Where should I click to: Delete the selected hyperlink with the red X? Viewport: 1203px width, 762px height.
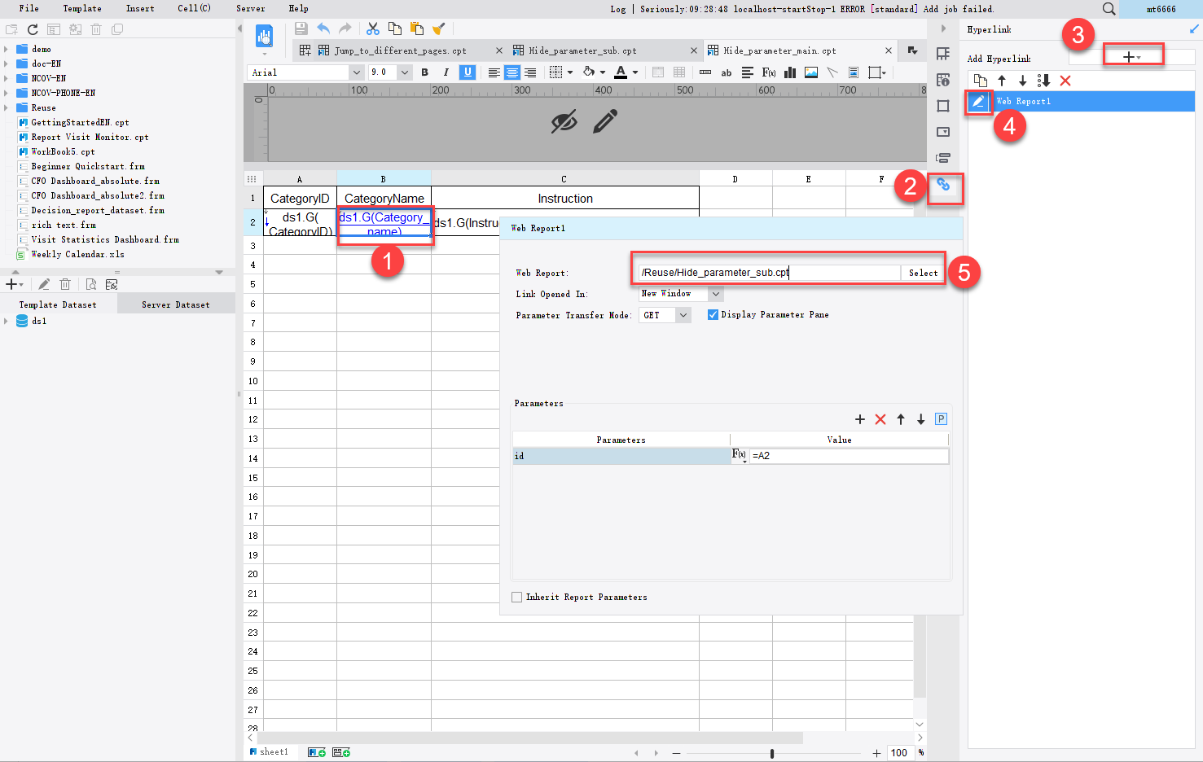1065,81
